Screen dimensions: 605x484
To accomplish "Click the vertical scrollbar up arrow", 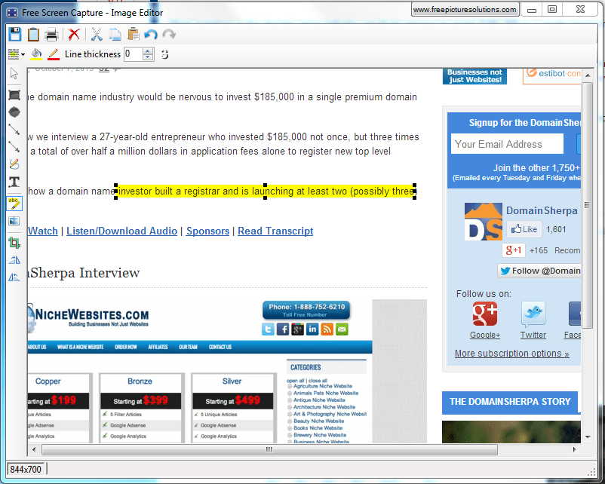I will coord(587,75).
